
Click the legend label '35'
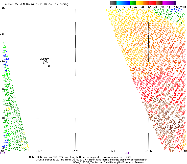coord(156,7)
